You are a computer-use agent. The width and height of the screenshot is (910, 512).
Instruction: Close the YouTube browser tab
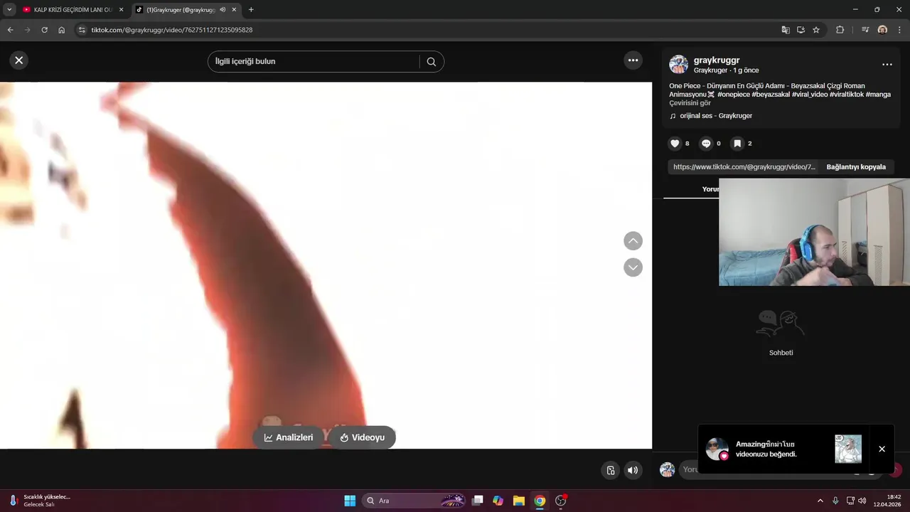pos(121,10)
